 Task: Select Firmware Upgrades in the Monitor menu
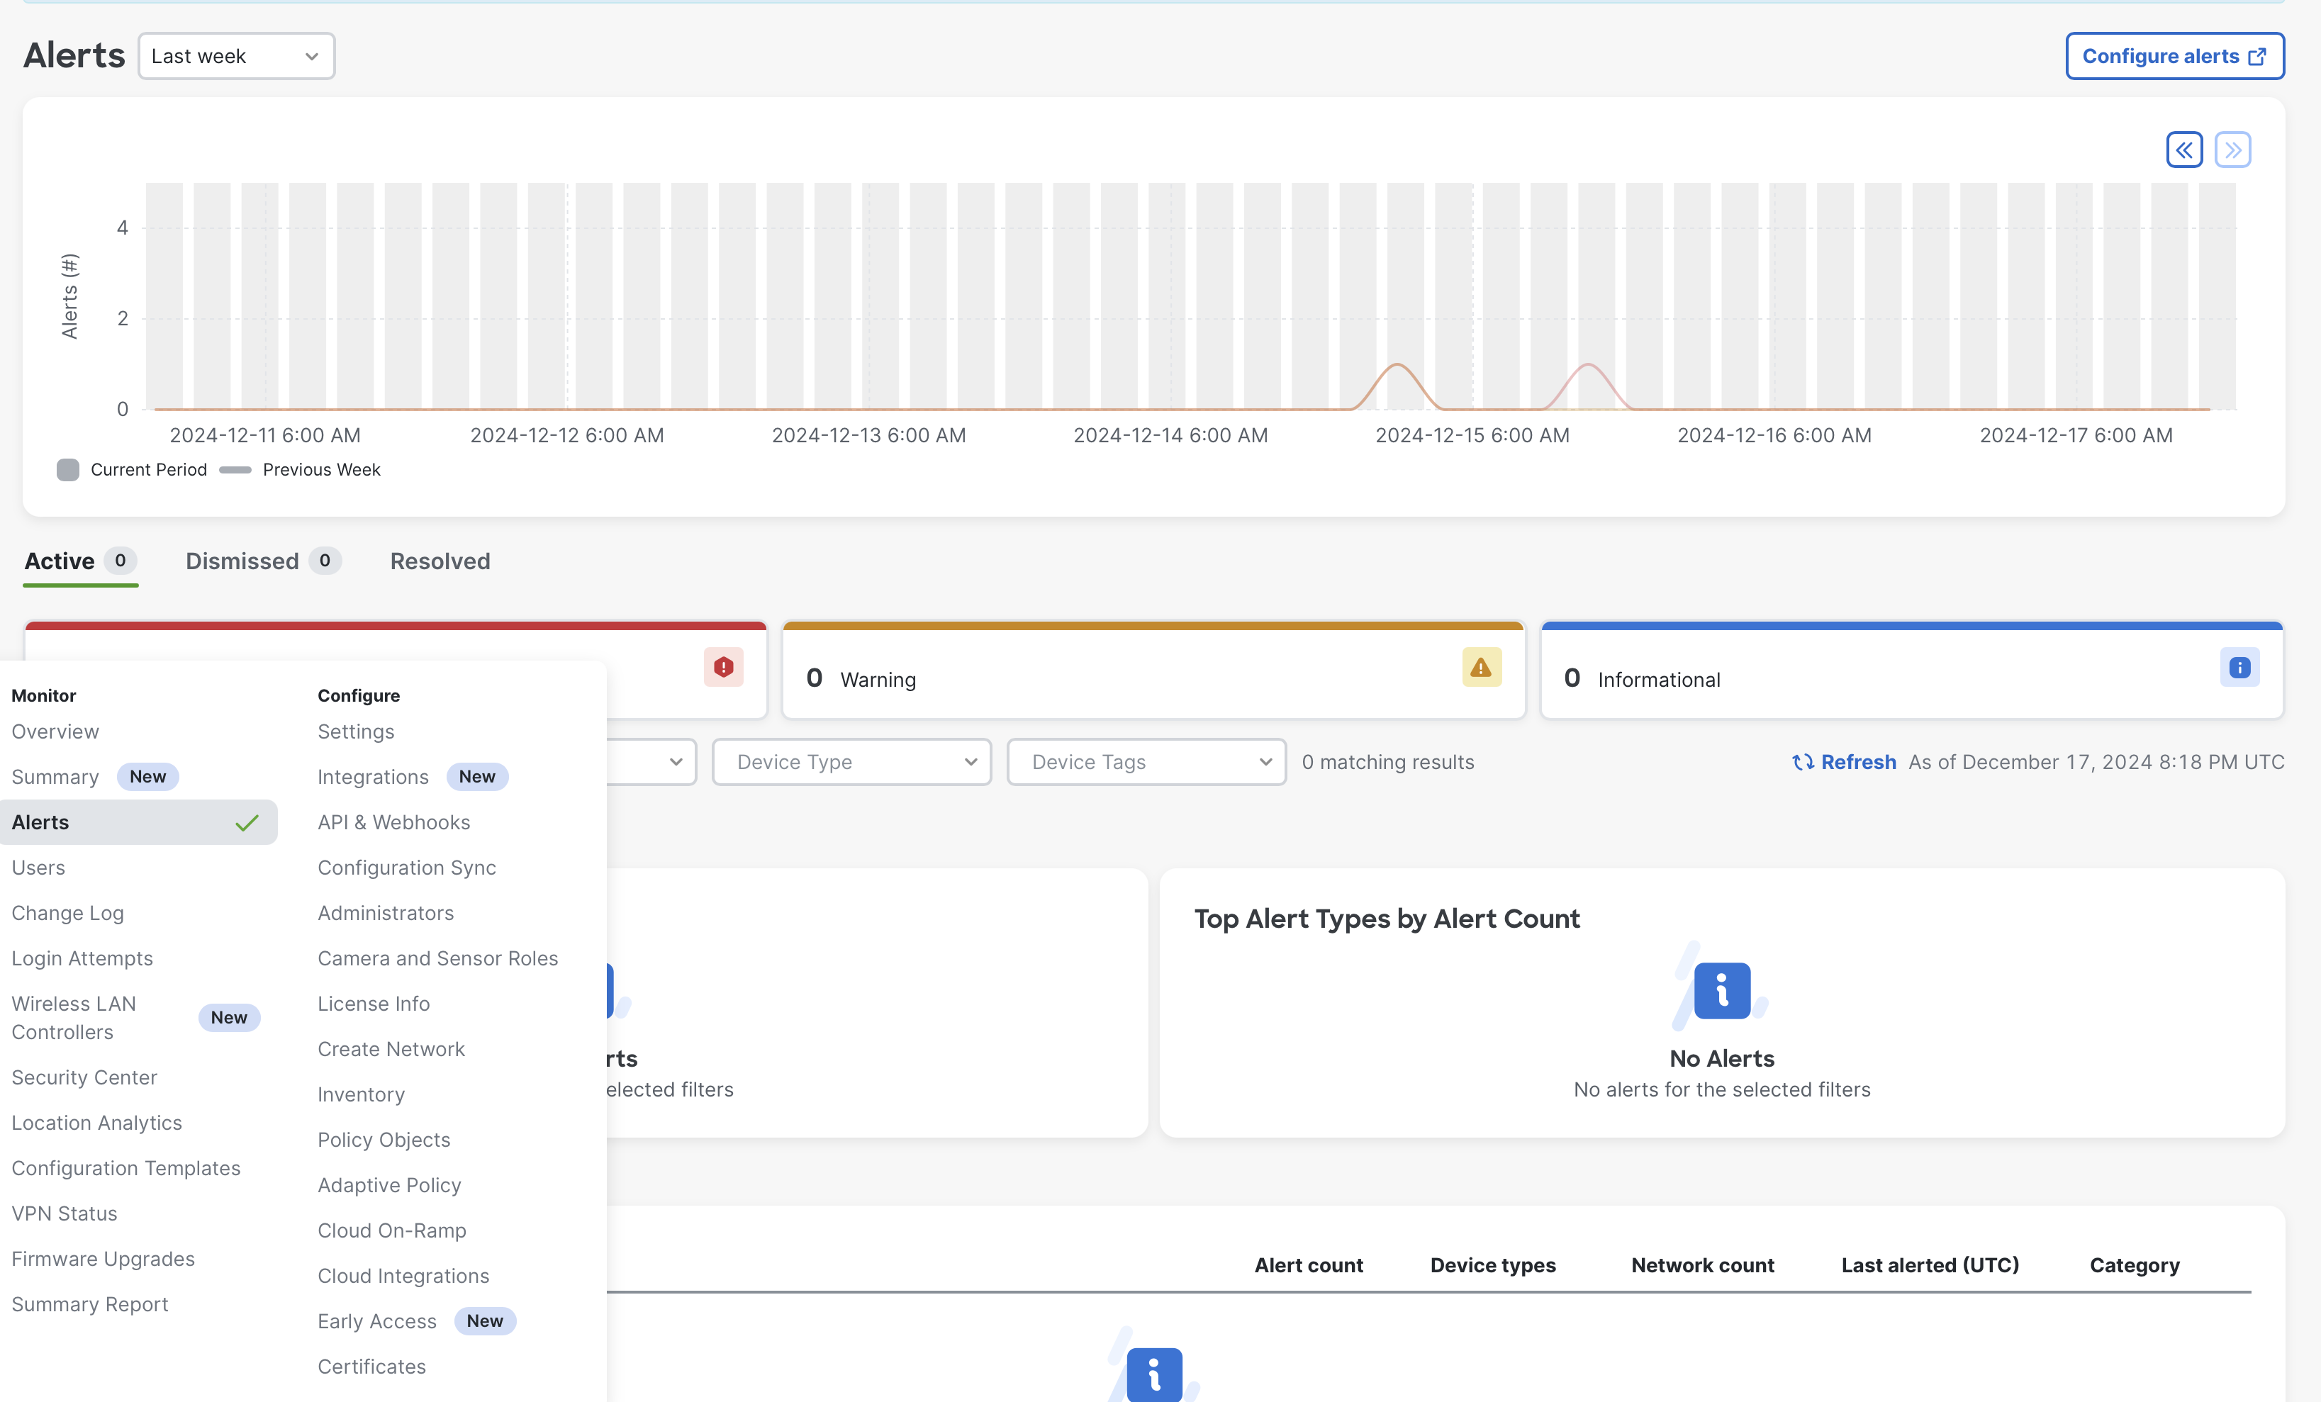click(x=103, y=1258)
